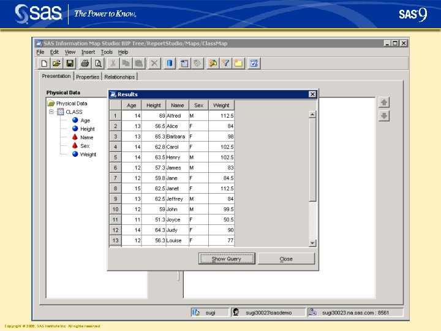Click the server connection status icon

[313, 312]
